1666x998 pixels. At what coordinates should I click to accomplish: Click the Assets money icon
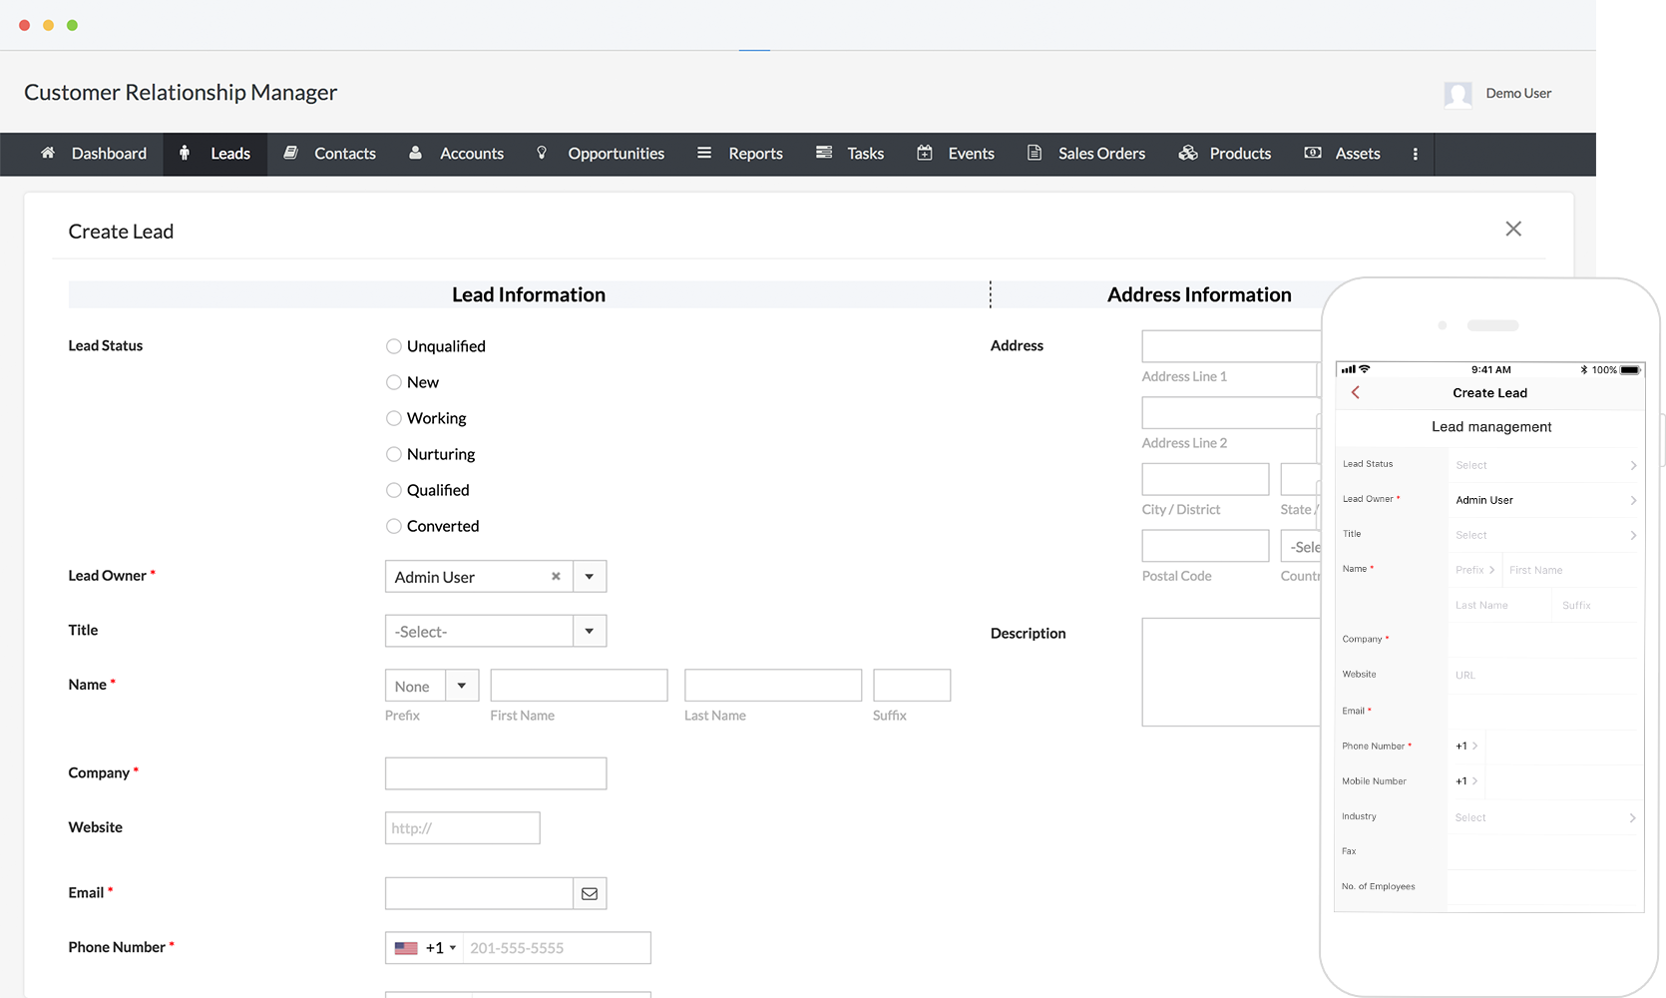[x=1313, y=153]
